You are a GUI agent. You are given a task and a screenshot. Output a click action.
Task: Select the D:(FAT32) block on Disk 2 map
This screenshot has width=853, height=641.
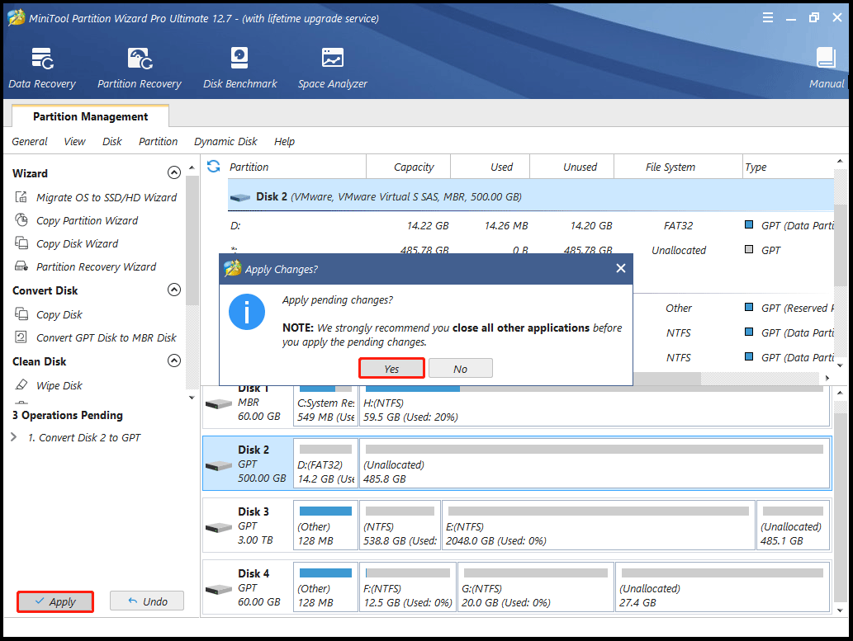[x=326, y=464]
